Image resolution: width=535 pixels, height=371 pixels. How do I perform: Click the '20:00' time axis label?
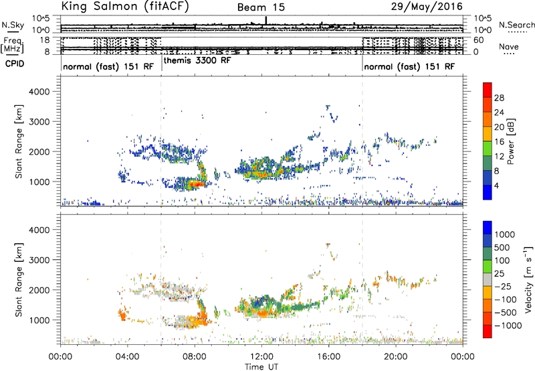395,357
